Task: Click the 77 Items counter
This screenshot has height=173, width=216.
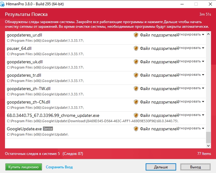Action: 204,154
